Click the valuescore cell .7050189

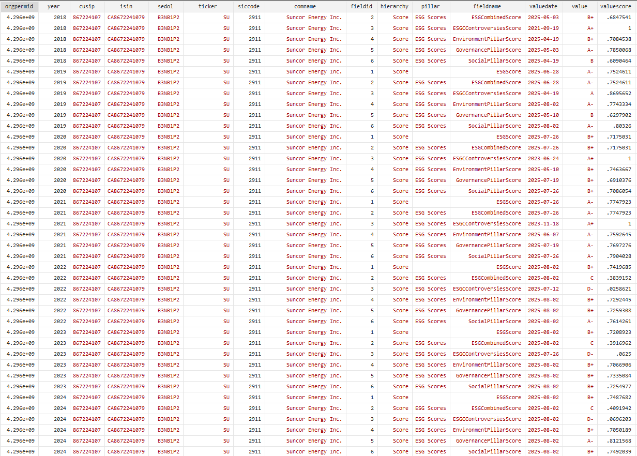[x=615, y=430]
